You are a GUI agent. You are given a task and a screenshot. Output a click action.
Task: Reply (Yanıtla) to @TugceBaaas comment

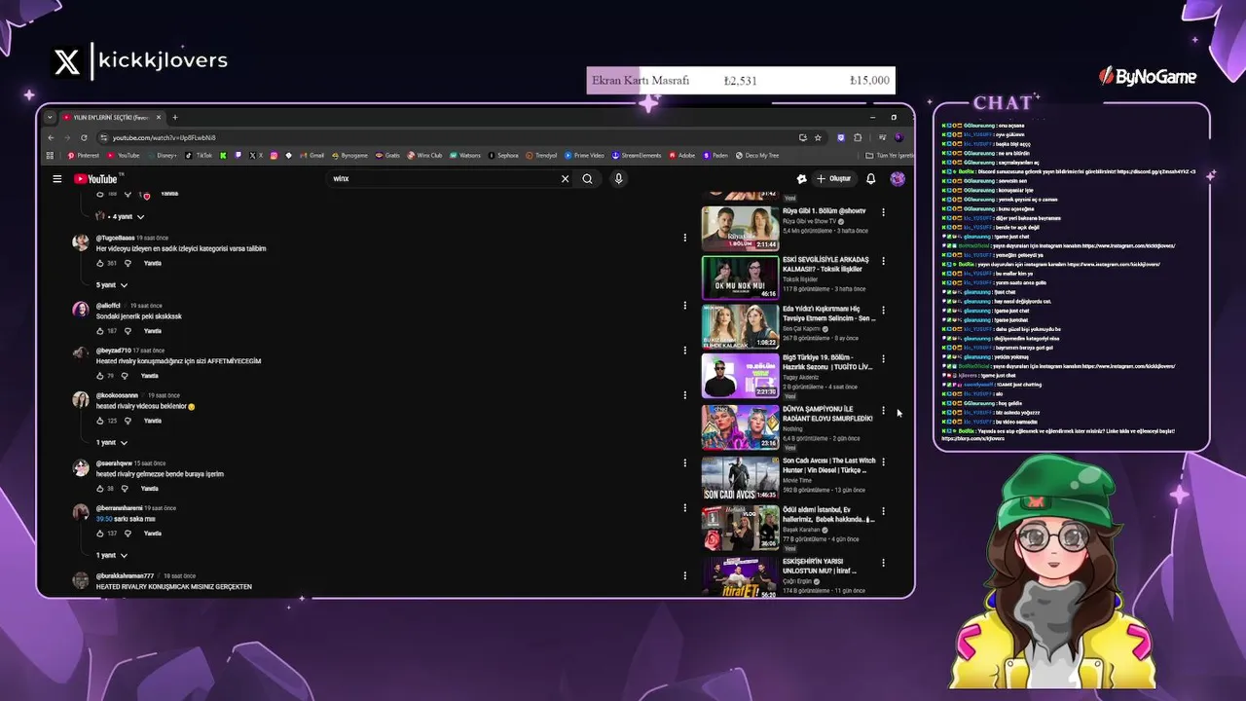click(x=153, y=263)
